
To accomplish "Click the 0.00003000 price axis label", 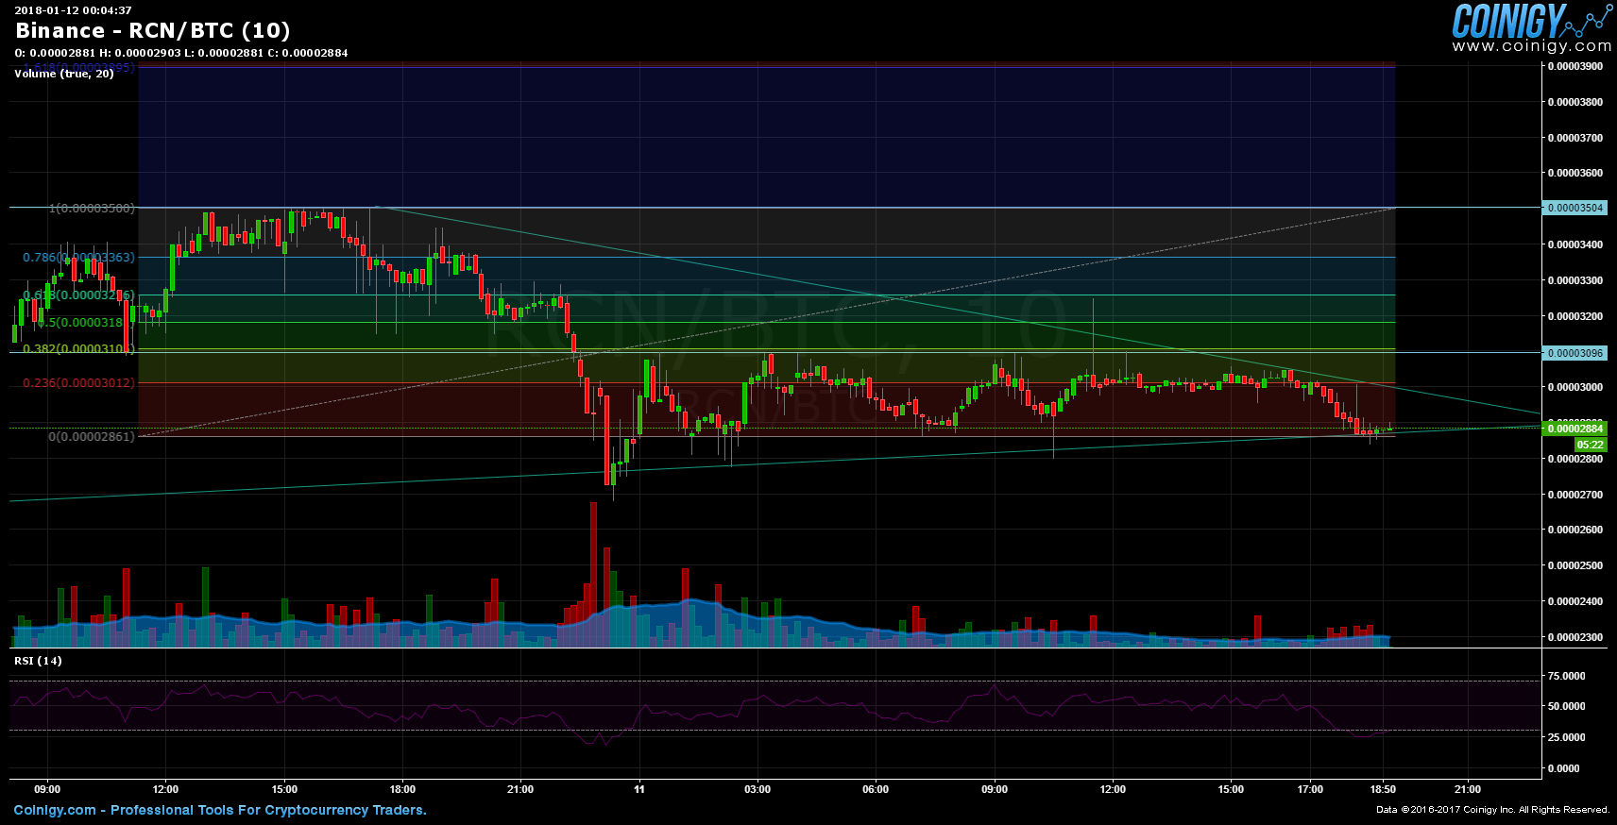I will (1574, 387).
